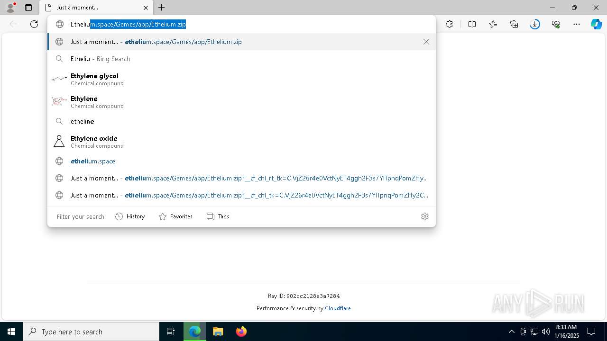The height and width of the screenshot is (341, 607).
Task: Open Task View from taskbar
Action: tap(171, 332)
